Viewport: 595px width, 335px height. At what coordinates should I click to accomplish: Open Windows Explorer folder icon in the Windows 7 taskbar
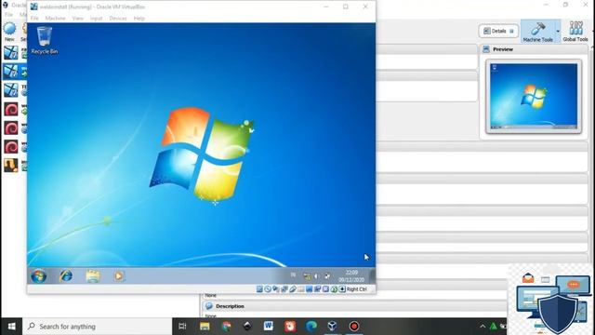[93, 276]
